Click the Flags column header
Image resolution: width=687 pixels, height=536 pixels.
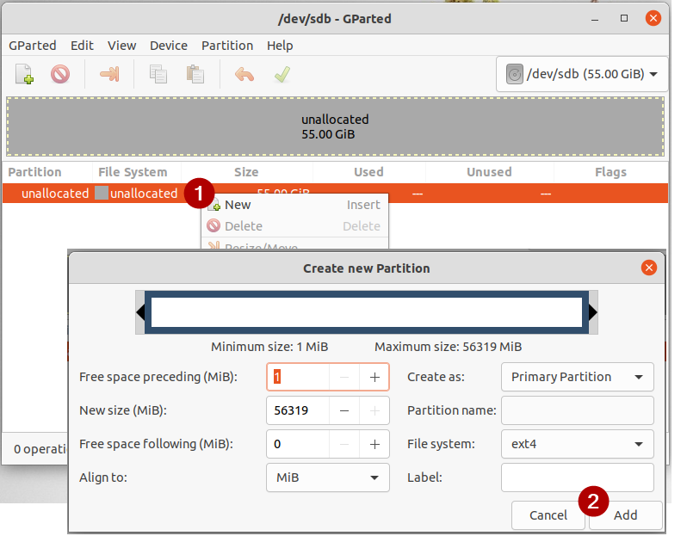(x=610, y=172)
